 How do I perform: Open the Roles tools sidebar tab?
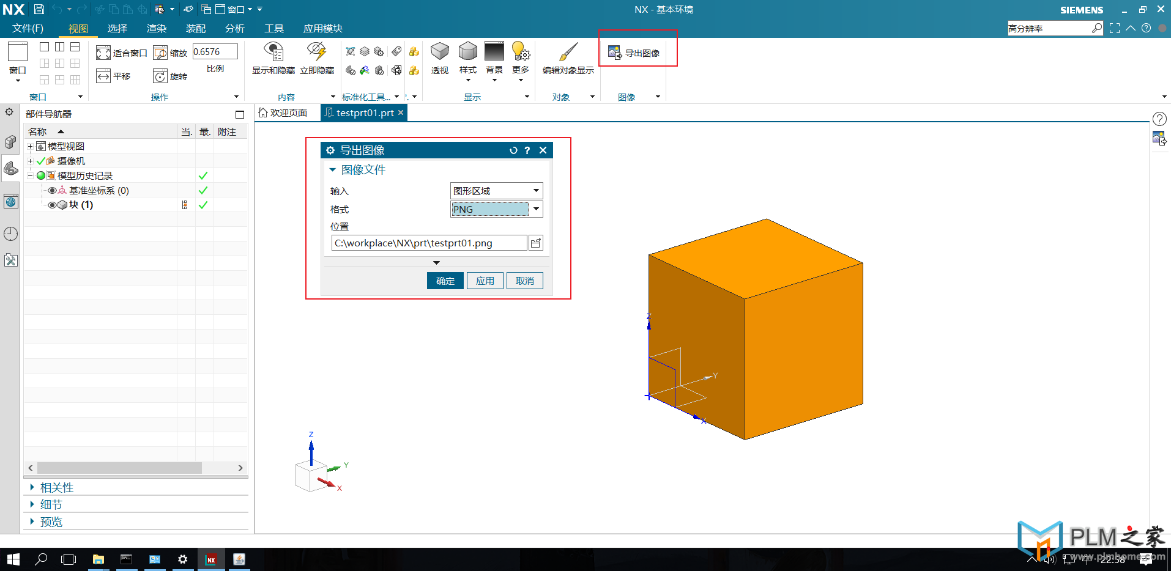point(10,260)
